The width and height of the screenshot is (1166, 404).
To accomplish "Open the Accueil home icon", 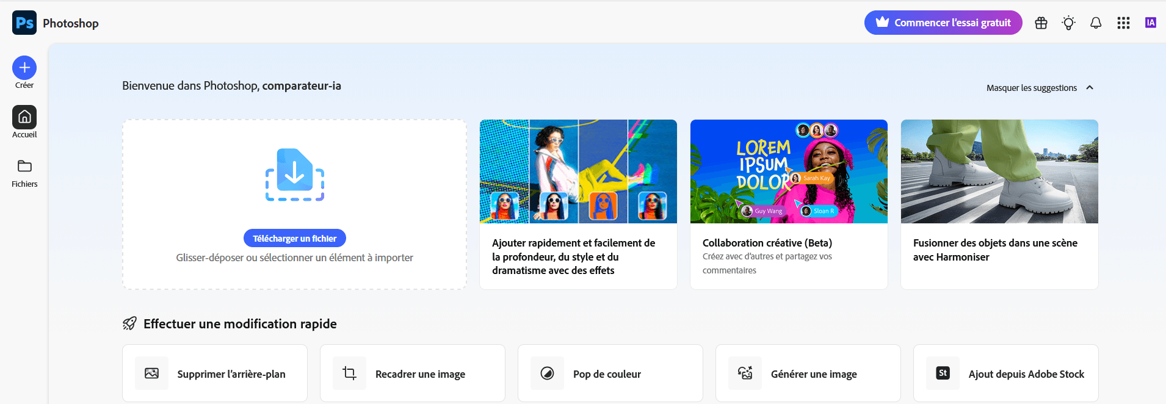I will [x=24, y=117].
